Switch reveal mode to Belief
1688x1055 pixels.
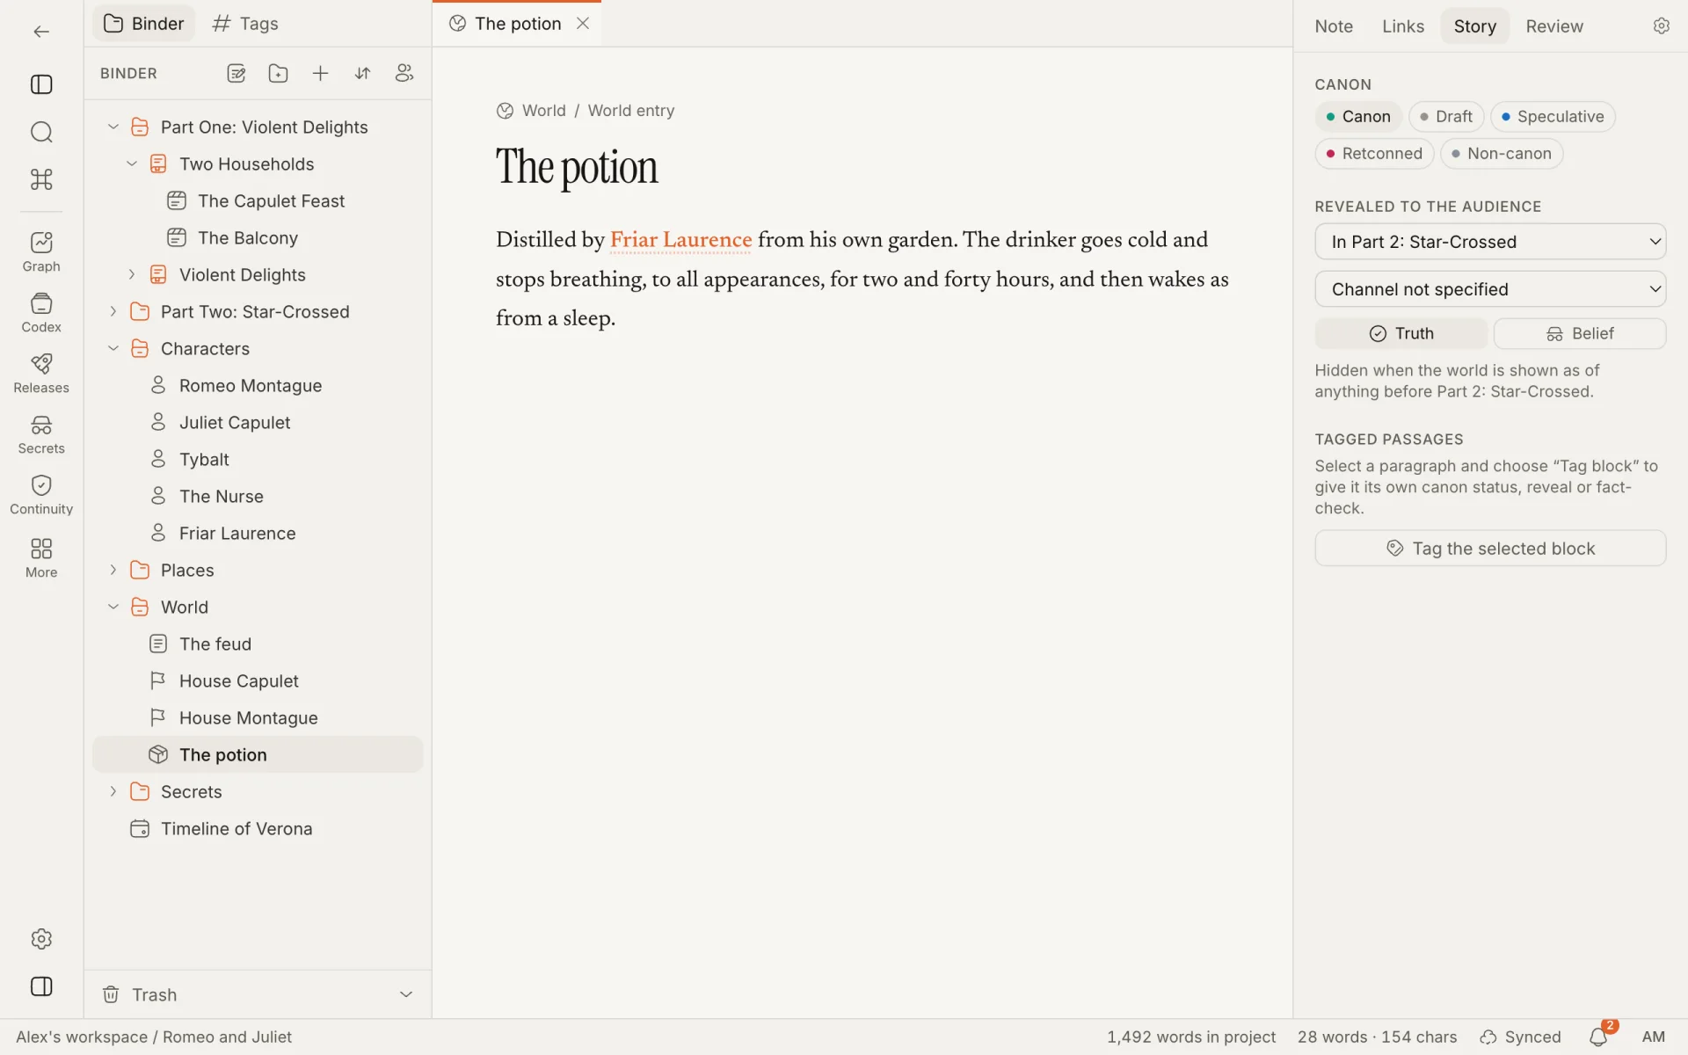point(1579,334)
